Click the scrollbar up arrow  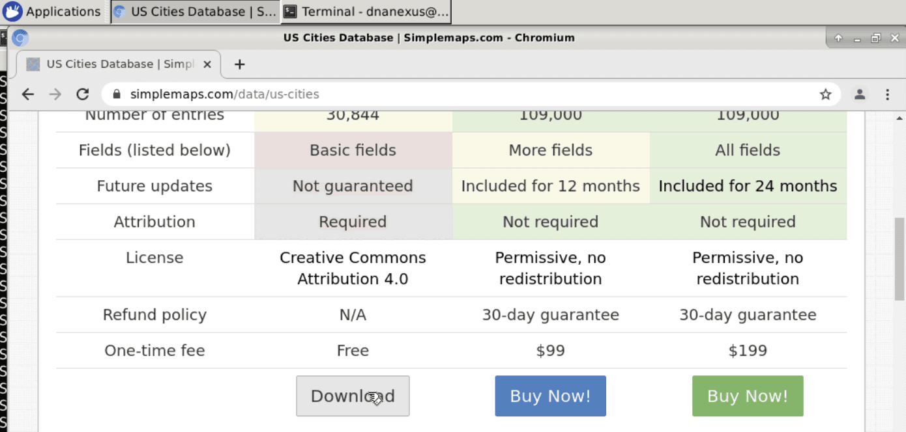(x=899, y=118)
